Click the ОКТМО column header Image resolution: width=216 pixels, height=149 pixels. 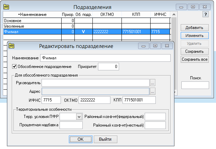click(107, 14)
